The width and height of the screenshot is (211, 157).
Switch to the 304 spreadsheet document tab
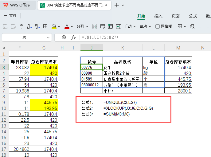pos(74,5)
